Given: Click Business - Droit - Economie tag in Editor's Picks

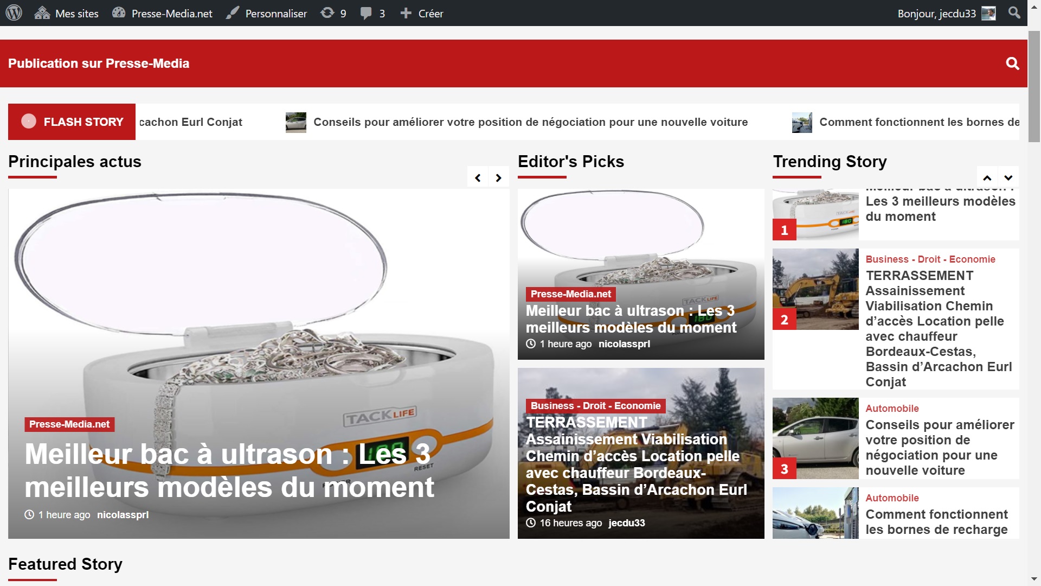Looking at the screenshot, I should coord(595,406).
